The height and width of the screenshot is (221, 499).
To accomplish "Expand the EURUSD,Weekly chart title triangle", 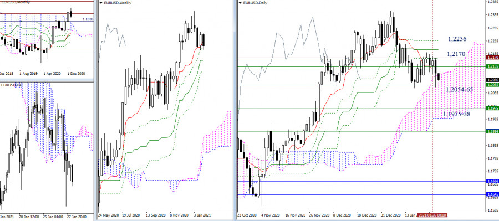I will 101,3.
